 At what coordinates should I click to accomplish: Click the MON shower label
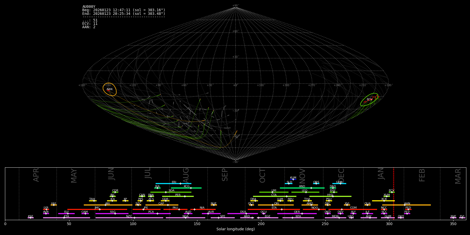(x=335, y=216)
